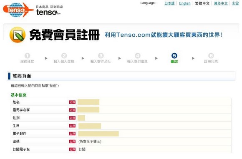Click the black tenso.com wordmark logo

48,12
